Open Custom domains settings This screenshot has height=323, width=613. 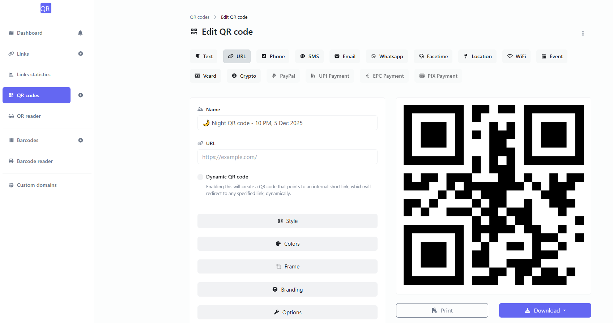click(x=37, y=185)
